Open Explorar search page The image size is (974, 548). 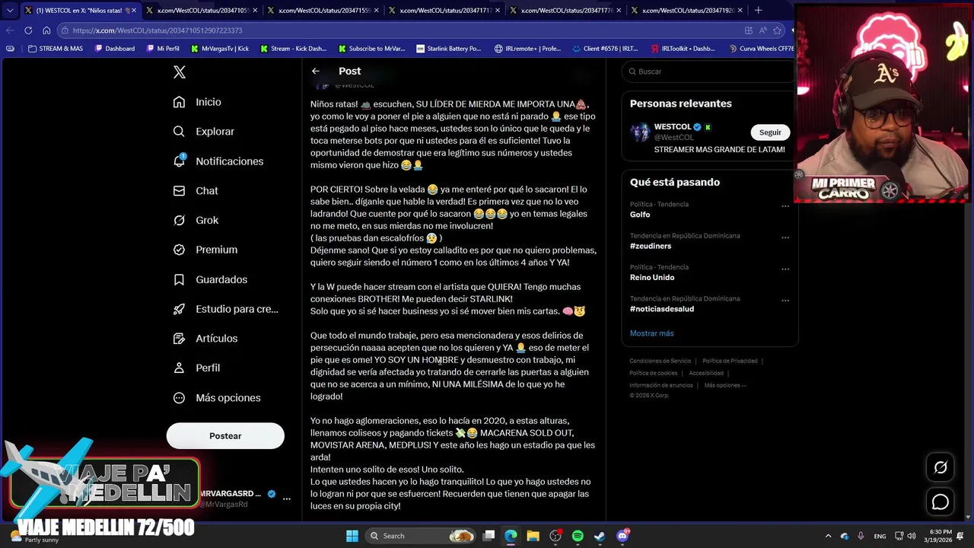[203, 132]
